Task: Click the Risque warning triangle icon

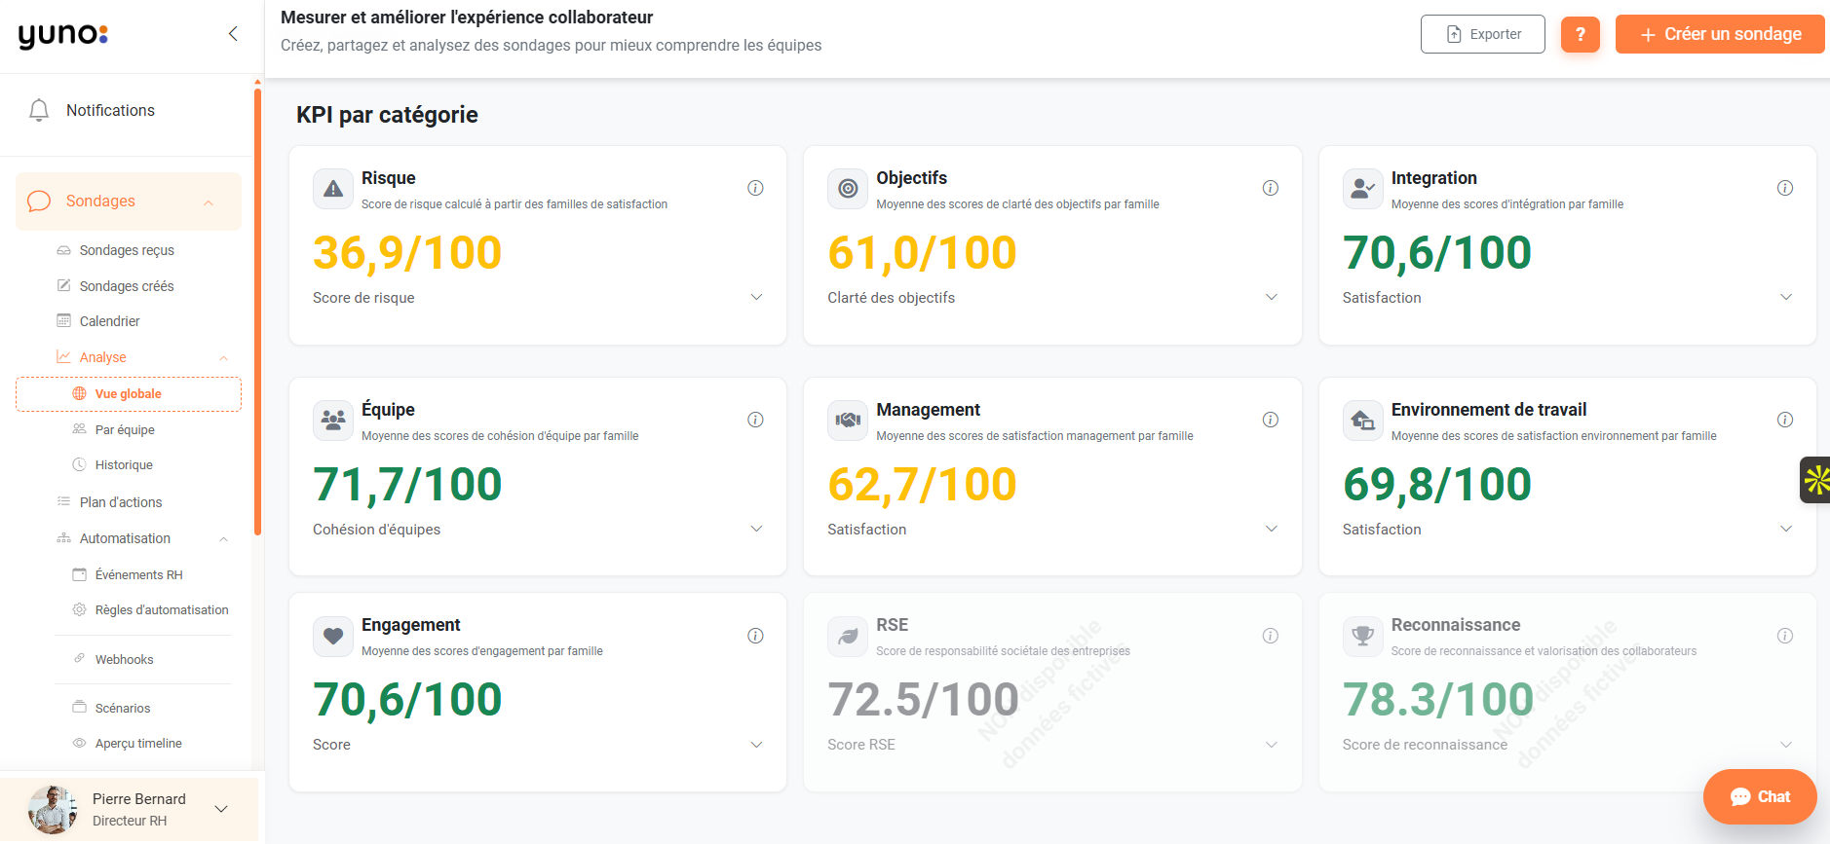Action: coord(333,189)
